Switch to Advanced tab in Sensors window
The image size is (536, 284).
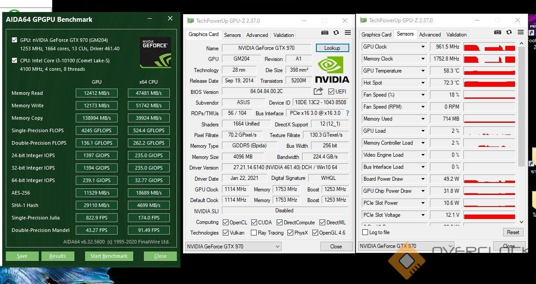click(430, 34)
